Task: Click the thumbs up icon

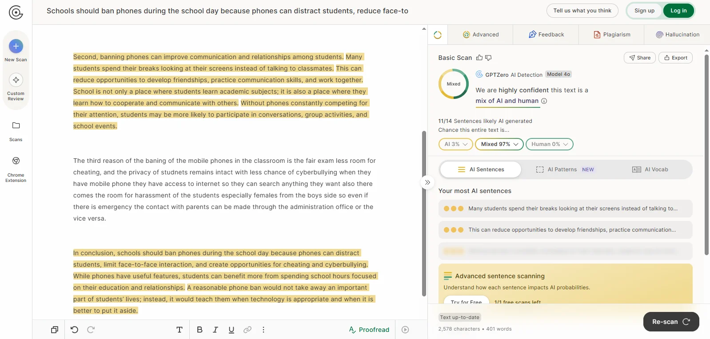Action: tap(479, 58)
